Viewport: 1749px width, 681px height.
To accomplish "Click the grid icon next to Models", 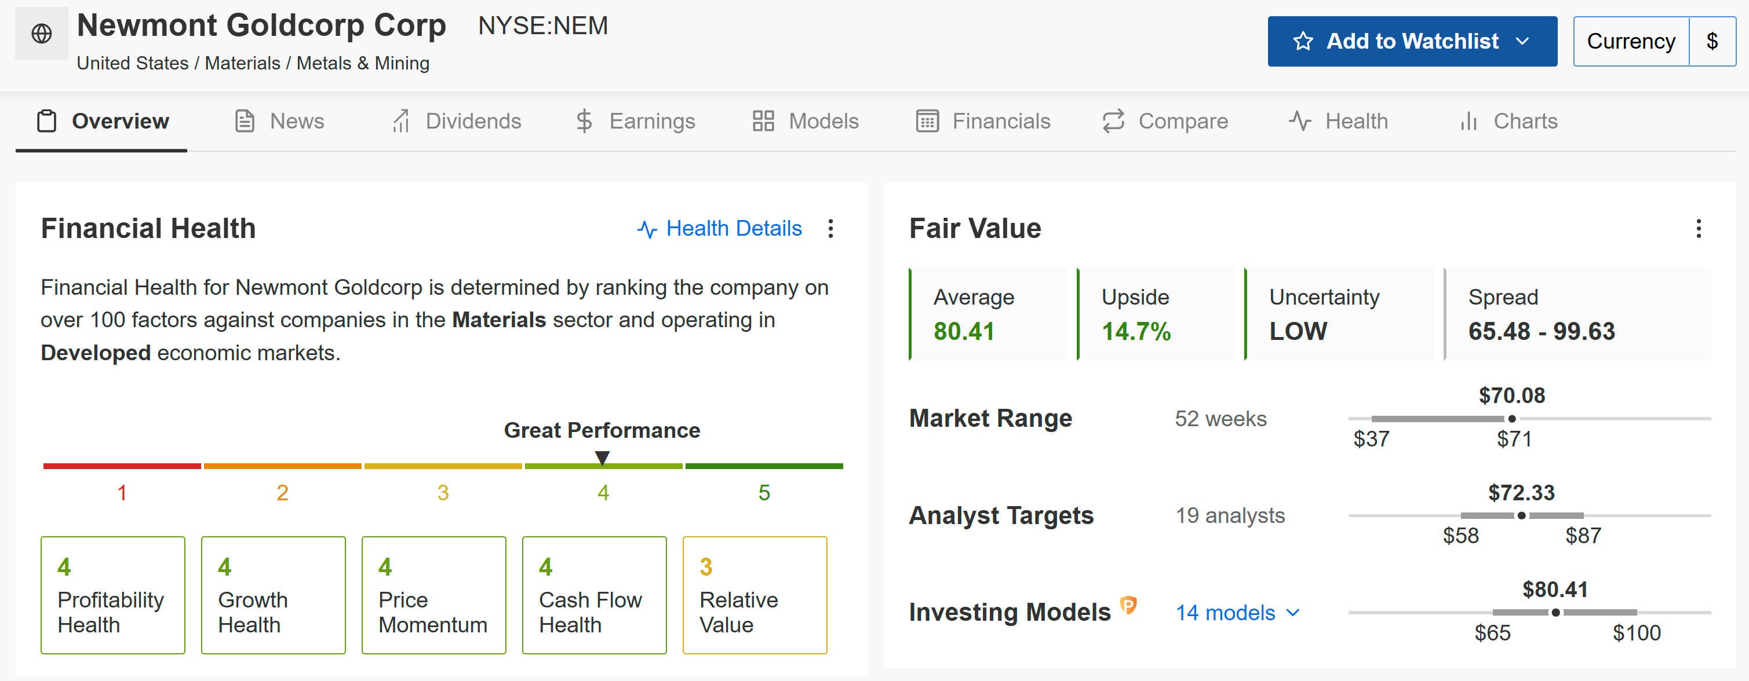I will pyautogui.click(x=763, y=122).
